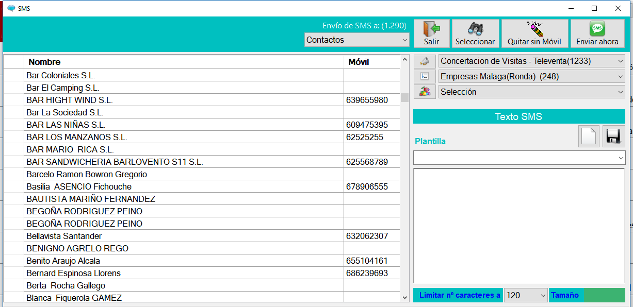Screen dimensions: 633x307
Task: Select the Bernard Espinosa Llorens row
Action: pos(202,273)
